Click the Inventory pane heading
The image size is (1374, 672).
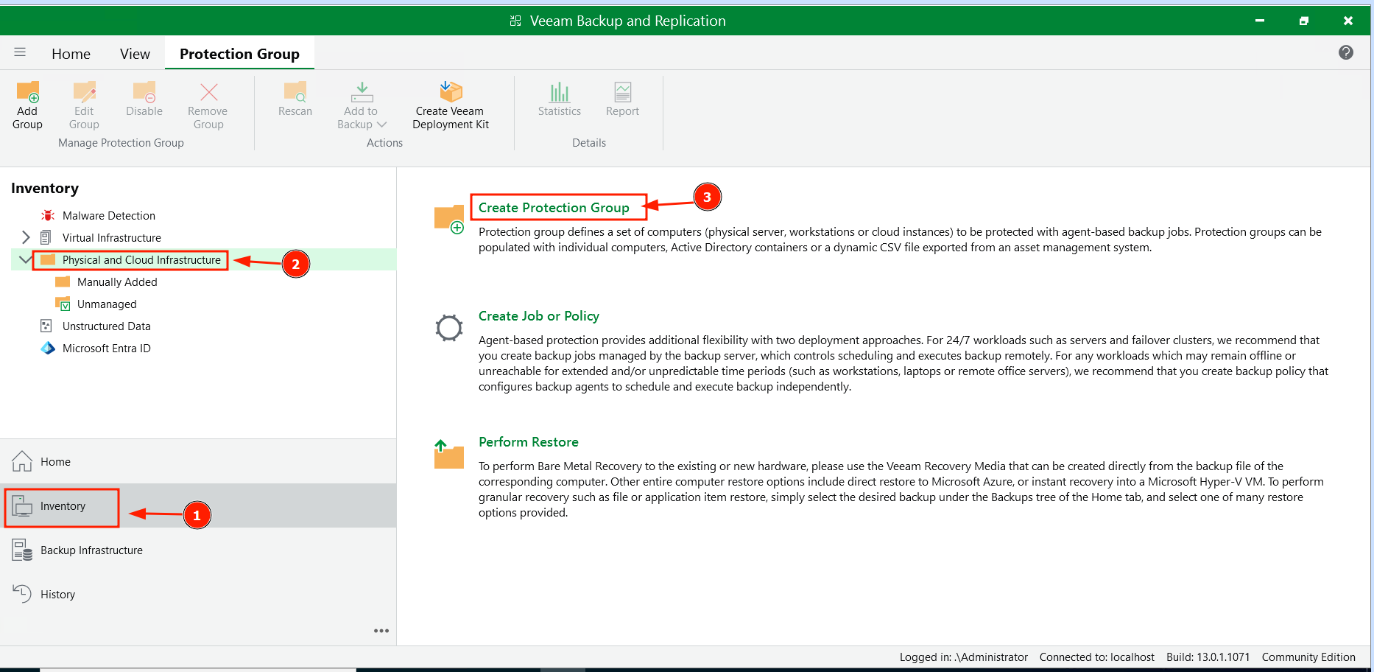point(45,188)
